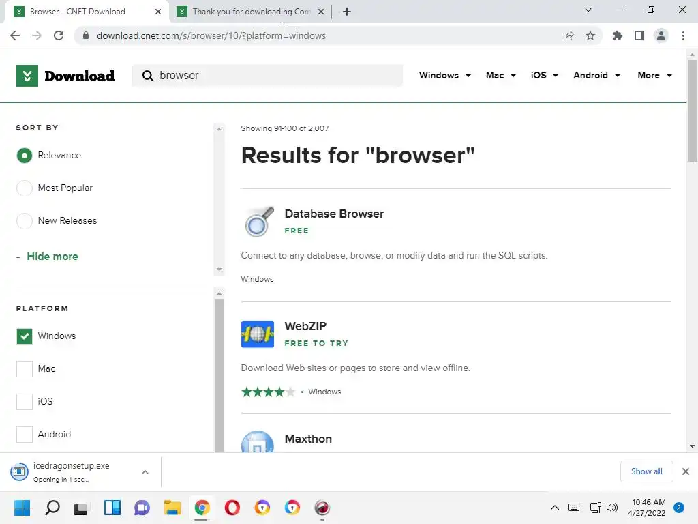
Task: Select the New Releases sort option
Action: (25, 220)
